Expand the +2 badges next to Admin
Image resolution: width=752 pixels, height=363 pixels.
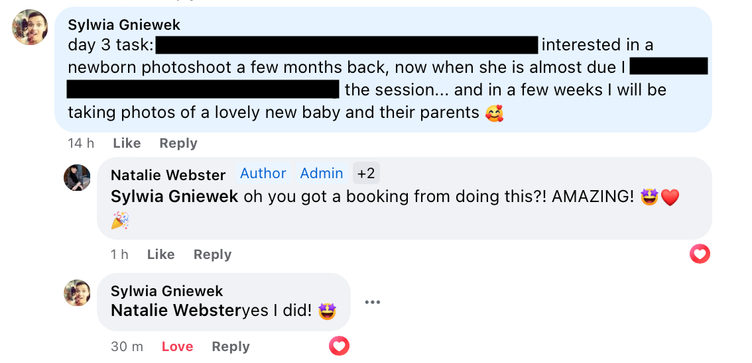pyautogui.click(x=366, y=174)
